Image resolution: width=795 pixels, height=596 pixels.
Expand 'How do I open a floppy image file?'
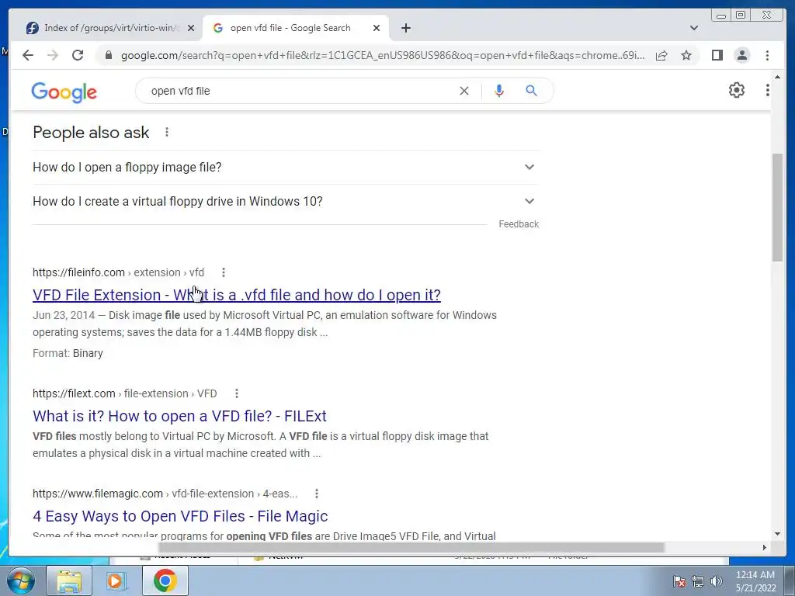285,168
